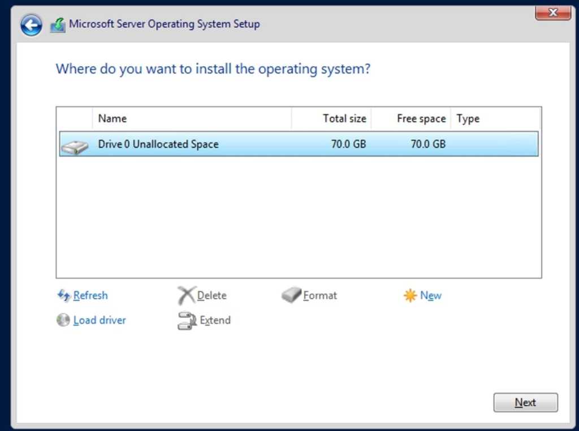The image size is (579, 431).
Task: Click the back navigation arrow
Action: click(31, 24)
